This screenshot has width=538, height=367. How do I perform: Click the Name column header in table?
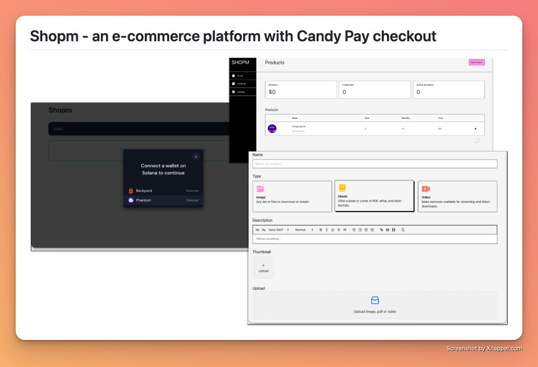click(294, 118)
